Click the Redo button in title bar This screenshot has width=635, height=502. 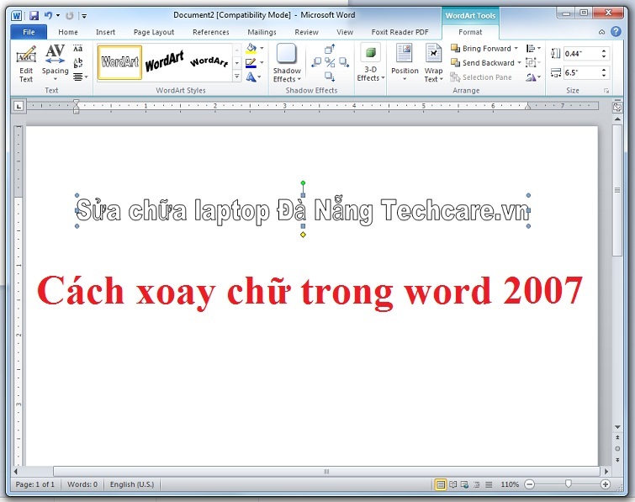point(70,16)
